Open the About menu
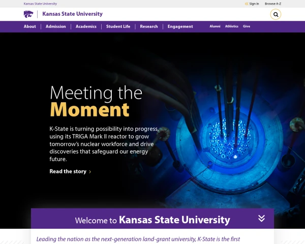Screen dimensions: 305x244 (30, 26)
